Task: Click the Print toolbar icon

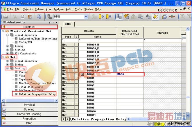Action: pos(6,16)
